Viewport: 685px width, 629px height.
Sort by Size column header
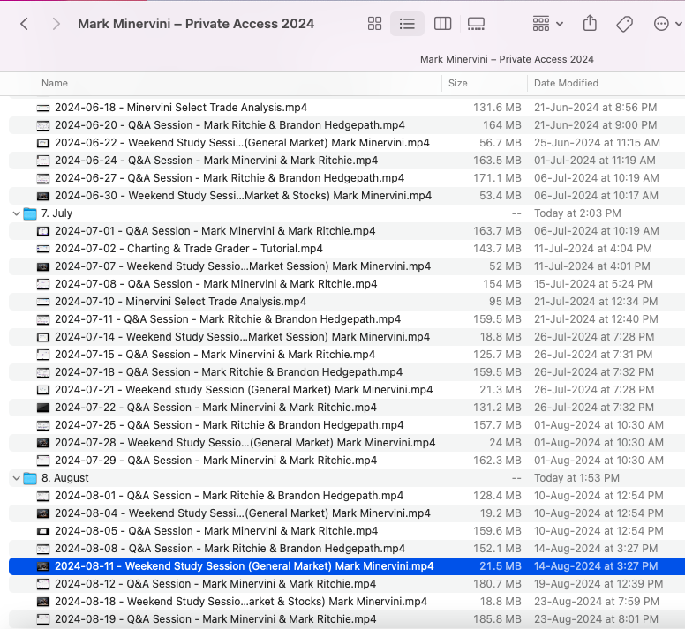(x=458, y=83)
